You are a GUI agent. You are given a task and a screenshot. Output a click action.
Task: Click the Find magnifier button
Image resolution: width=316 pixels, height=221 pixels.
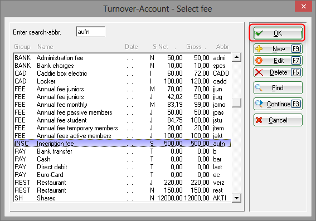(x=278, y=88)
